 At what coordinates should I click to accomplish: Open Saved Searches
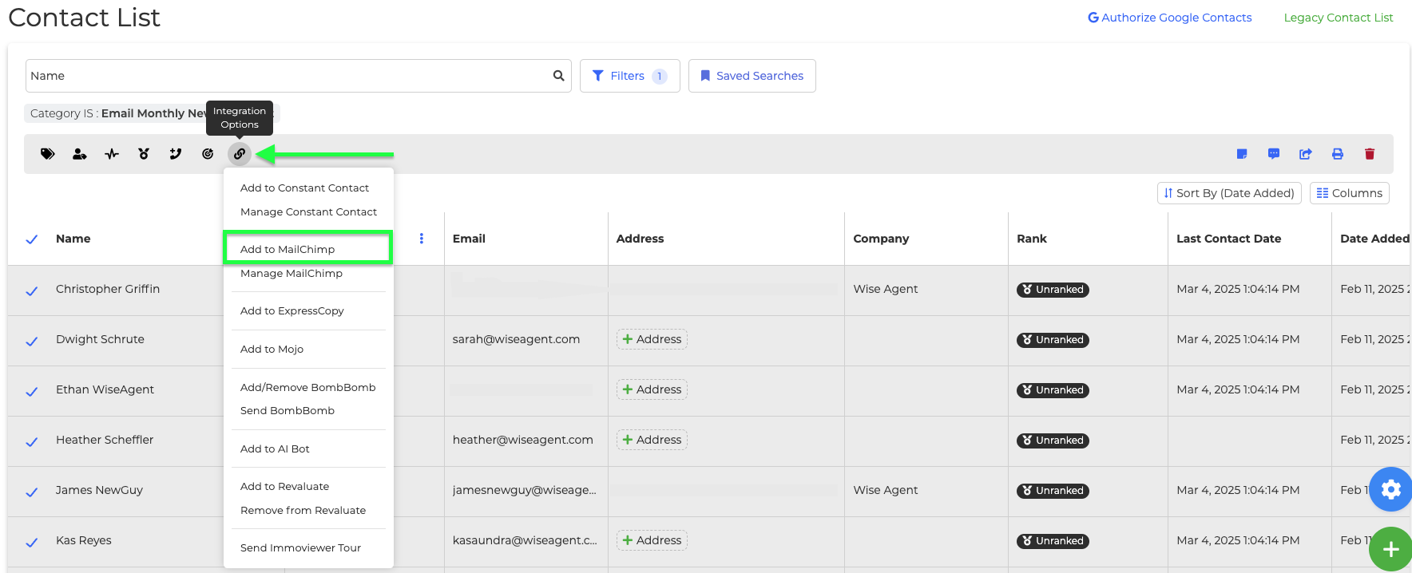click(752, 76)
